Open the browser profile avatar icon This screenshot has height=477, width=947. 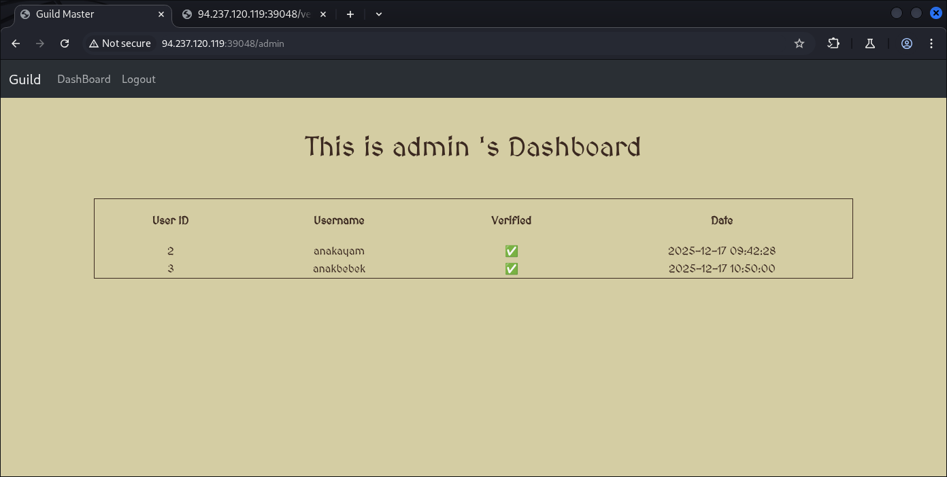click(907, 43)
